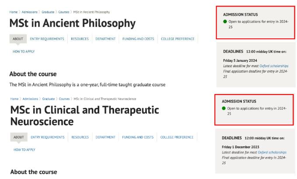Click the MSt in Ancient Philosophy heading

[73, 23]
